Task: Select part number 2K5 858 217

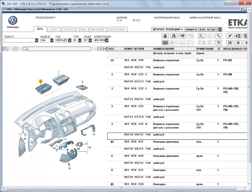Action: [134, 170]
